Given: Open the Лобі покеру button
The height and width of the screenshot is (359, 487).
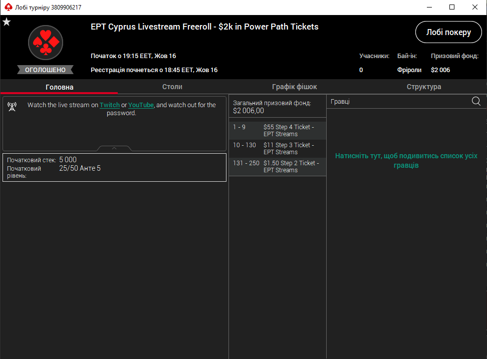Looking at the screenshot, I should tap(448, 32).
